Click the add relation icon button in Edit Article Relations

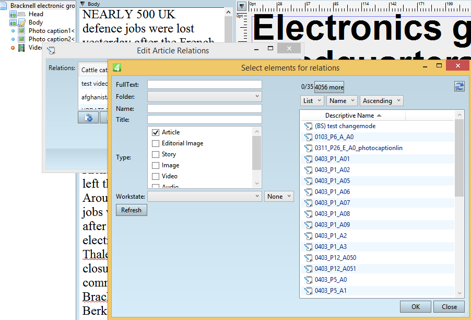88,118
